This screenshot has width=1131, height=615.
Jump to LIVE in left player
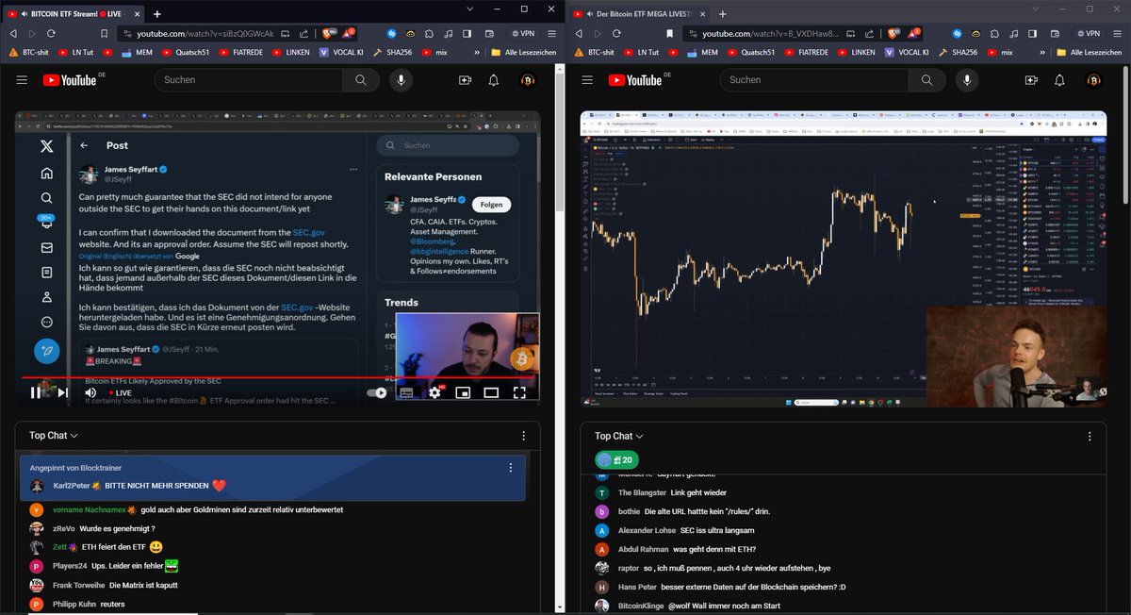click(120, 392)
